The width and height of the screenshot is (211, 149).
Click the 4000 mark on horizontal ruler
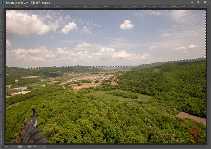coord(202,7)
